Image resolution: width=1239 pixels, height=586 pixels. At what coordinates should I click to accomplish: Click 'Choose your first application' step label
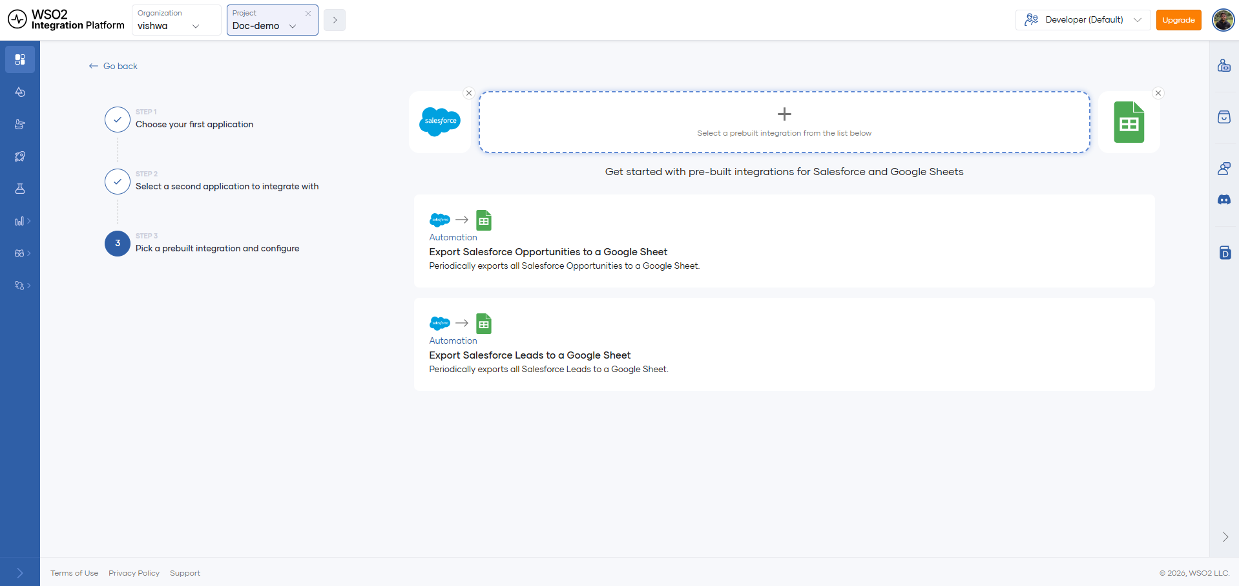pos(194,124)
